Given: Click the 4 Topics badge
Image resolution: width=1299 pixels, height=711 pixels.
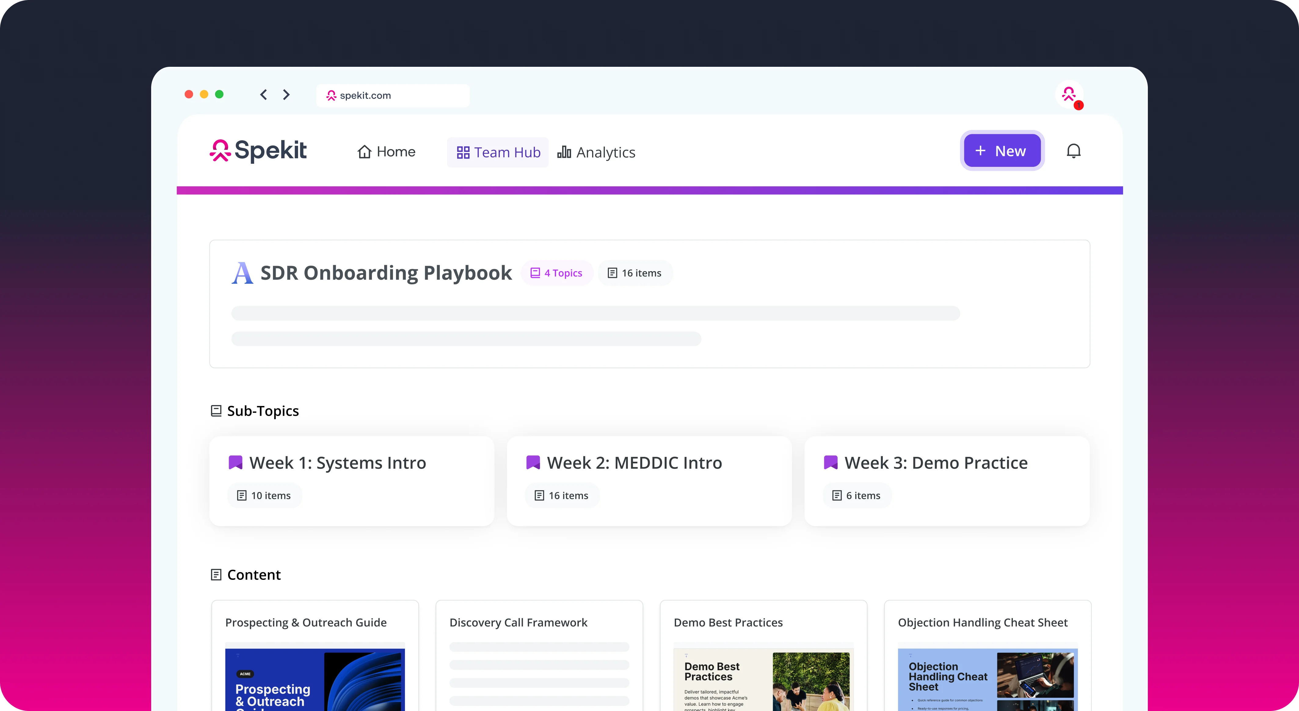Looking at the screenshot, I should pos(556,273).
